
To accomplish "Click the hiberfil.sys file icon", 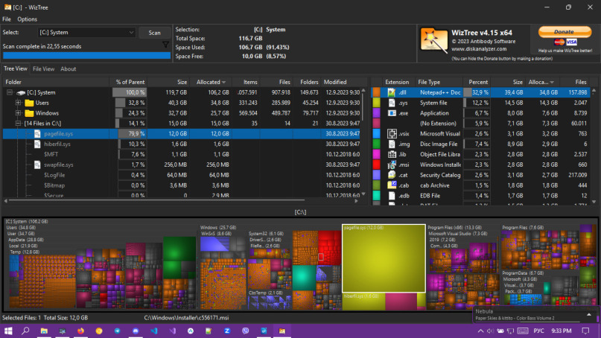I will 39,144.
